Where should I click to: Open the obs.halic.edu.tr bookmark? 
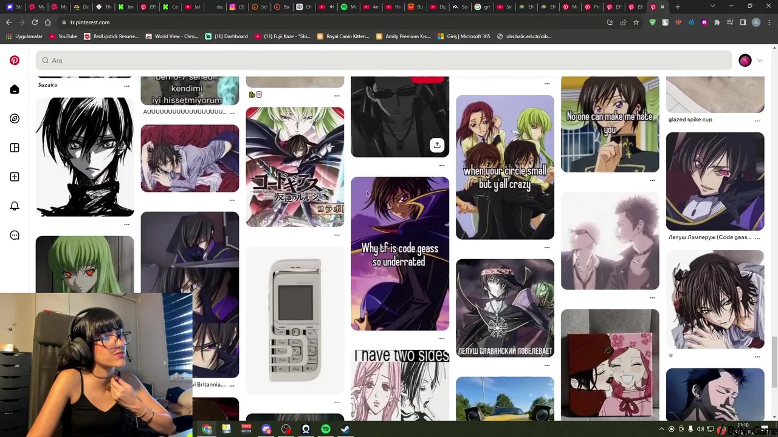coord(524,36)
